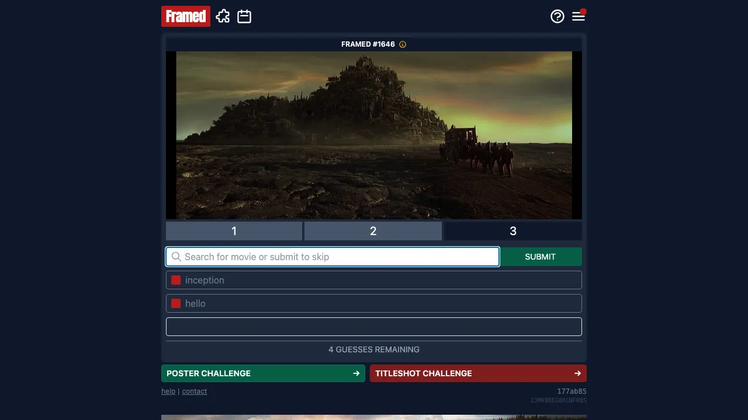The image size is (748, 420).
Task: Open the hamburger menu
Action: (579, 16)
